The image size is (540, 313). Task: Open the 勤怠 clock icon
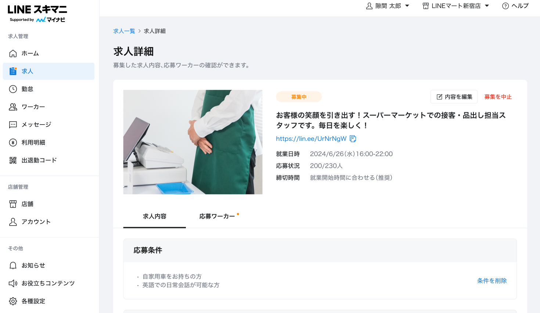point(13,89)
